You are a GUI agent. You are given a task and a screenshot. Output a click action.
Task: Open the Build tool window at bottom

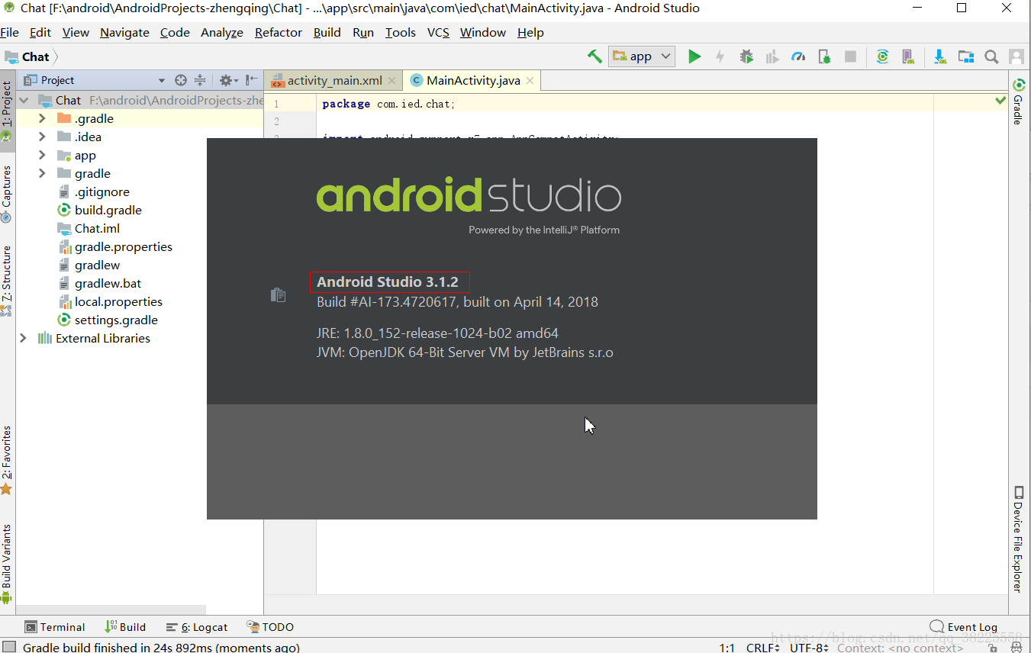[x=125, y=627]
